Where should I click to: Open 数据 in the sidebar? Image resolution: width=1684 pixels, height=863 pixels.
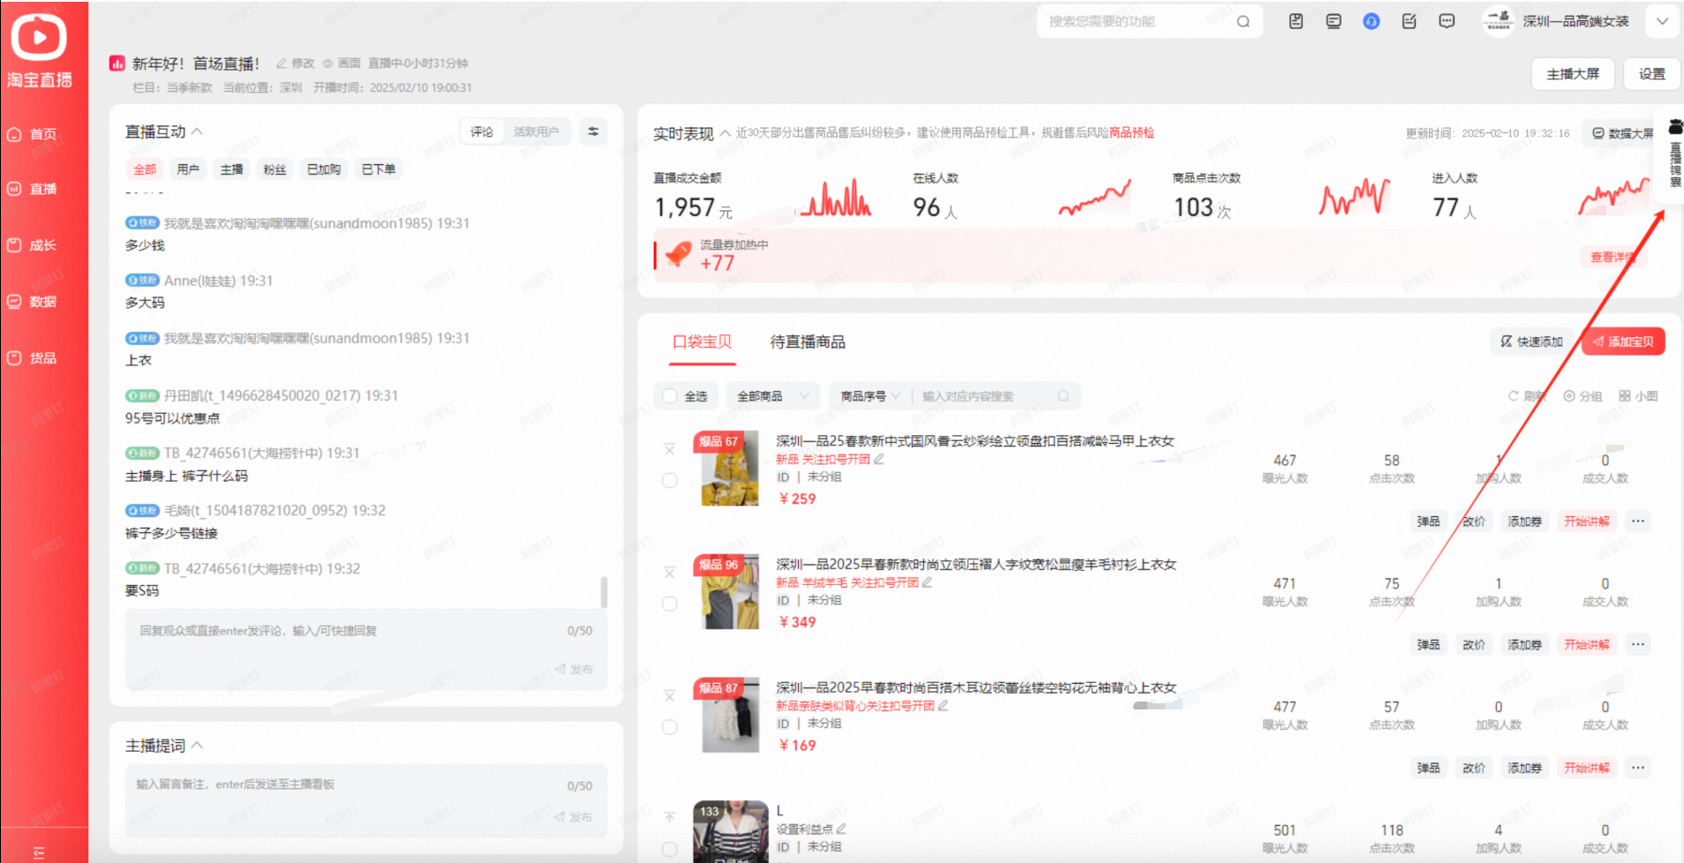pyautogui.click(x=33, y=302)
